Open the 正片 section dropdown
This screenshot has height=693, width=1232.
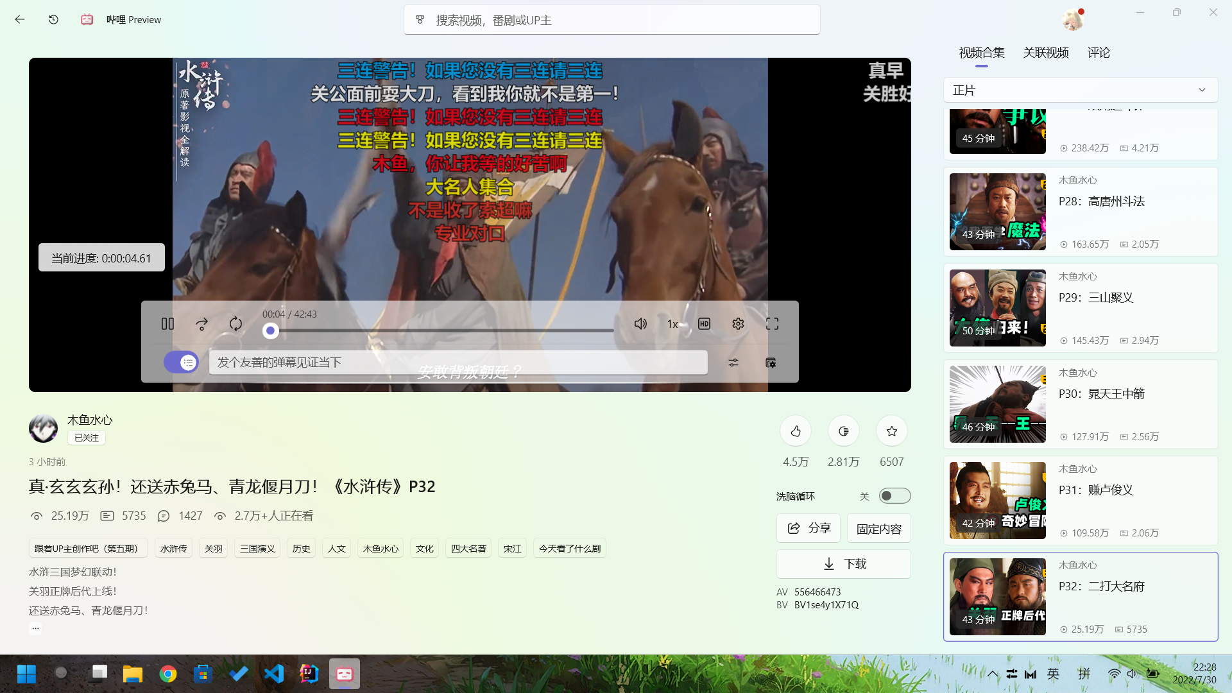point(1081,90)
